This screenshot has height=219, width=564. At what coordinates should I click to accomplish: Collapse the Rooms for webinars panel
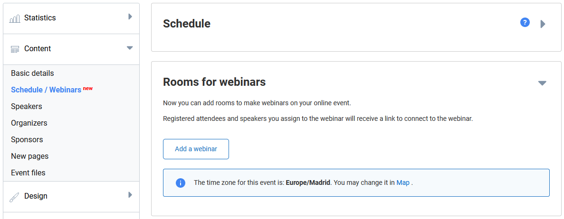542,83
